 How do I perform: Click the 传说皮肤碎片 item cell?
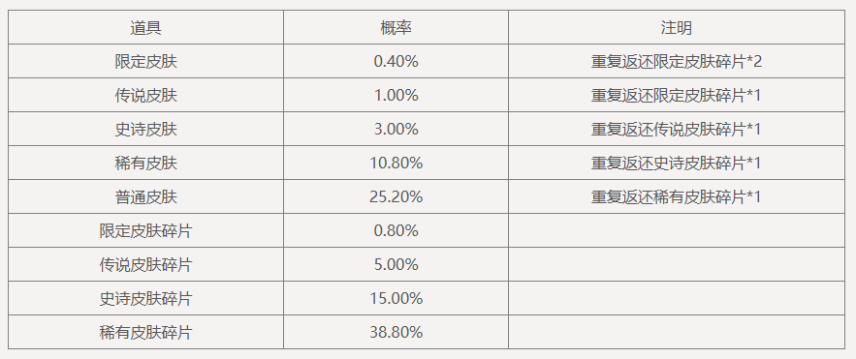pos(145,264)
